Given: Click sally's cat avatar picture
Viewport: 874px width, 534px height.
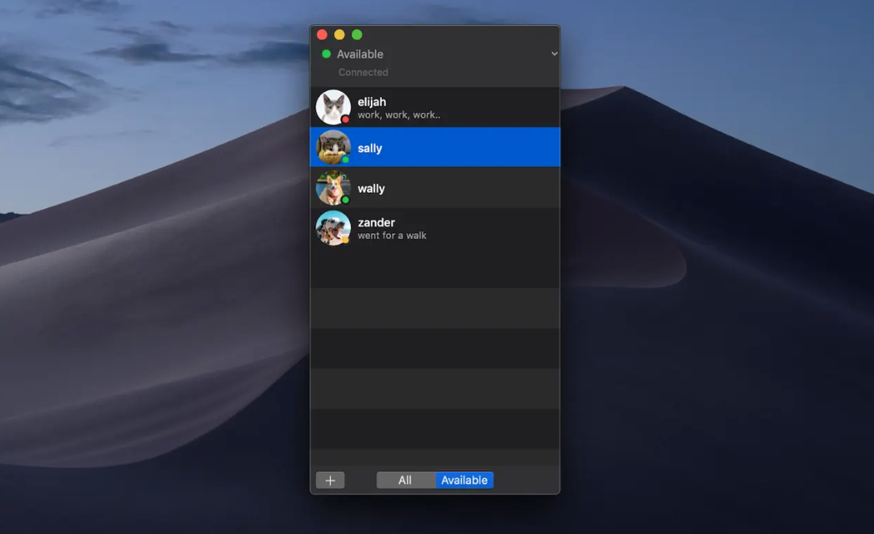Looking at the screenshot, I should coord(333,147).
